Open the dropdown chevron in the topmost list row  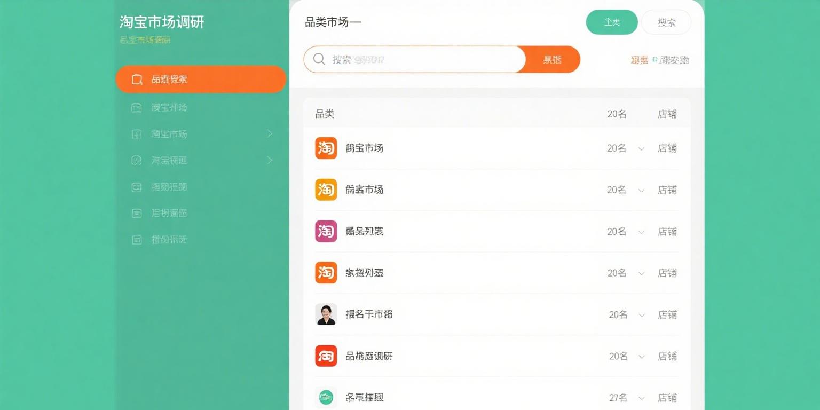(x=642, y=149)
